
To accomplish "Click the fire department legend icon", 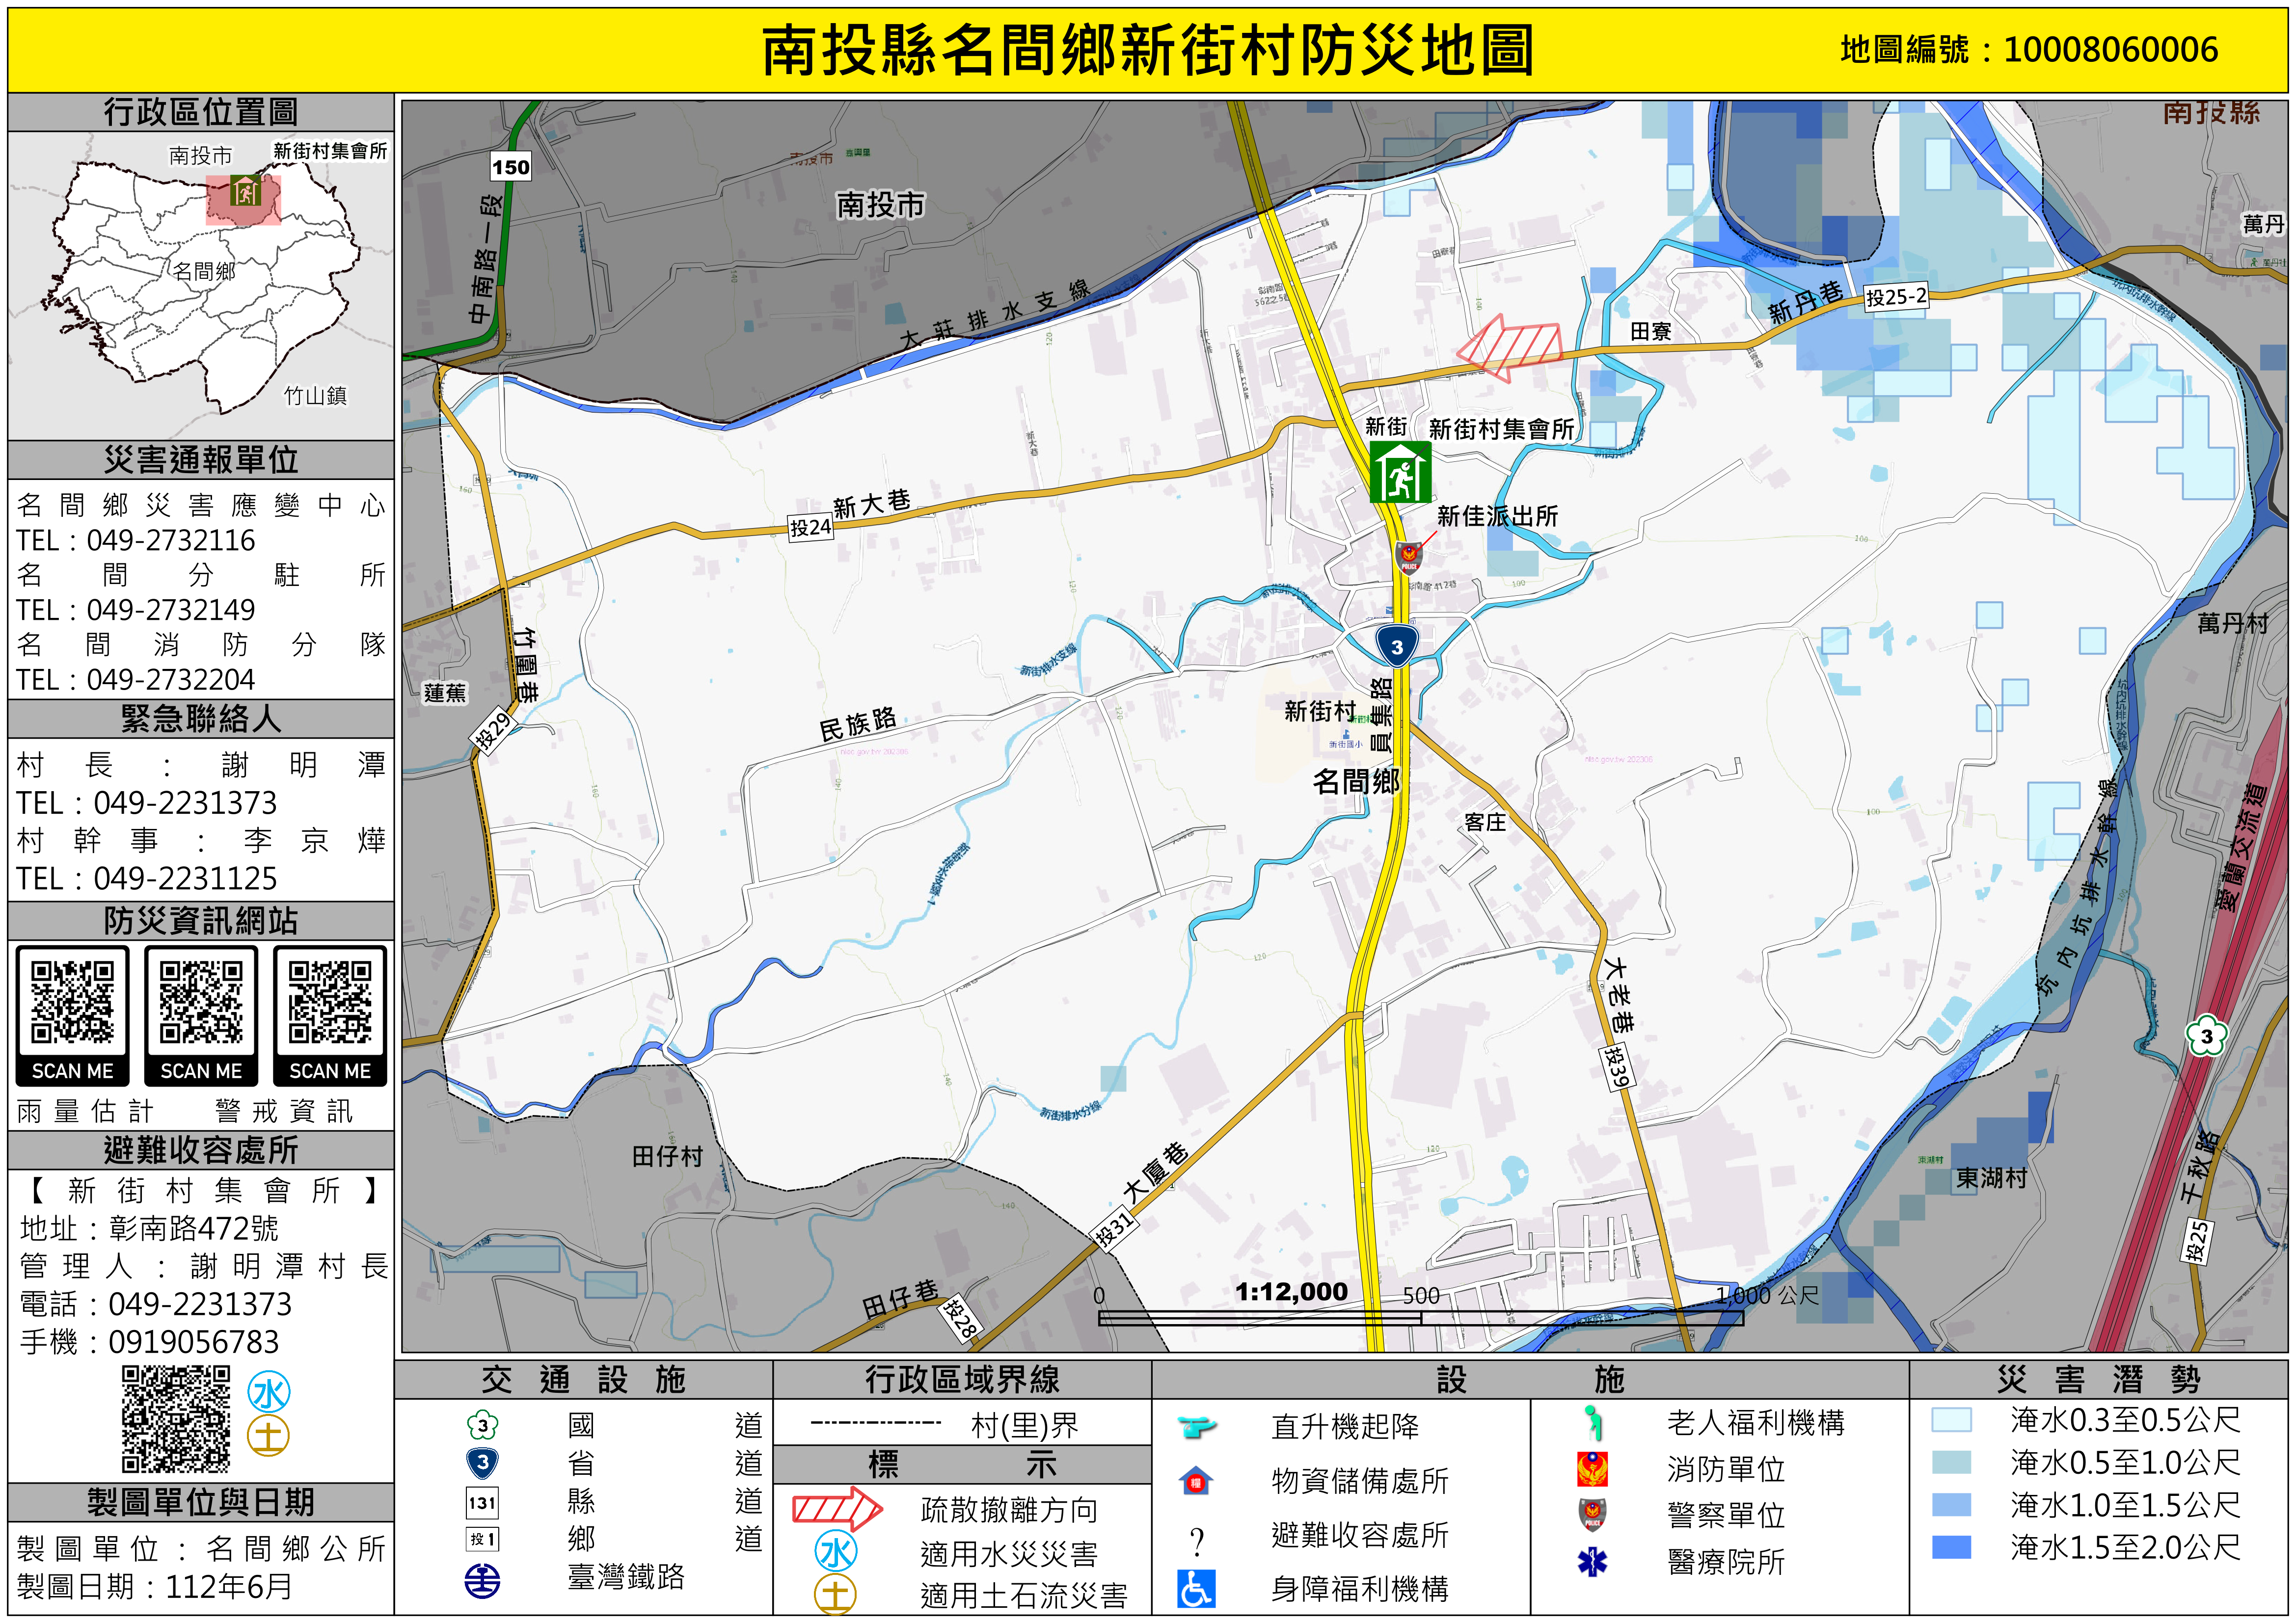I will point(1592,1468).
